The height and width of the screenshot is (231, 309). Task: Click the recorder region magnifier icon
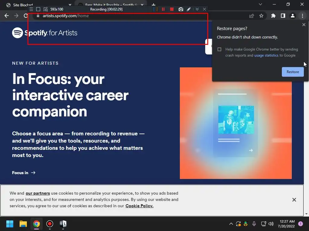(x=46, y=9)
